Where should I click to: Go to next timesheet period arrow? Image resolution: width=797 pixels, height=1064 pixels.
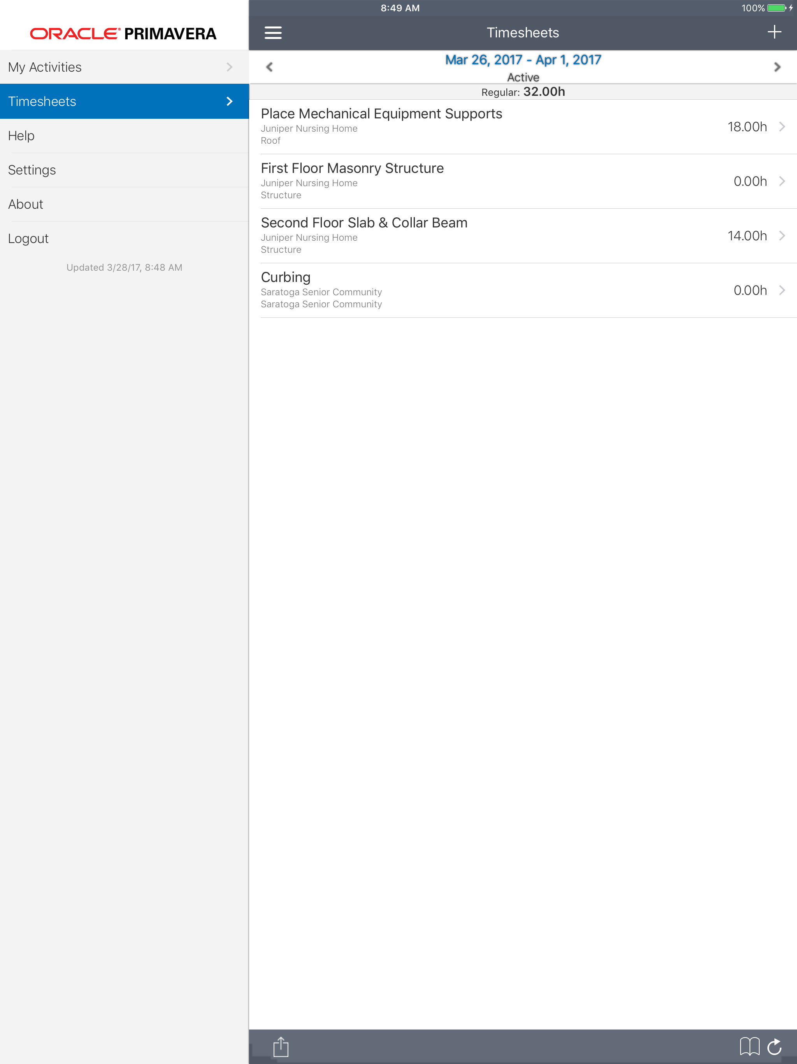point(777,67)
